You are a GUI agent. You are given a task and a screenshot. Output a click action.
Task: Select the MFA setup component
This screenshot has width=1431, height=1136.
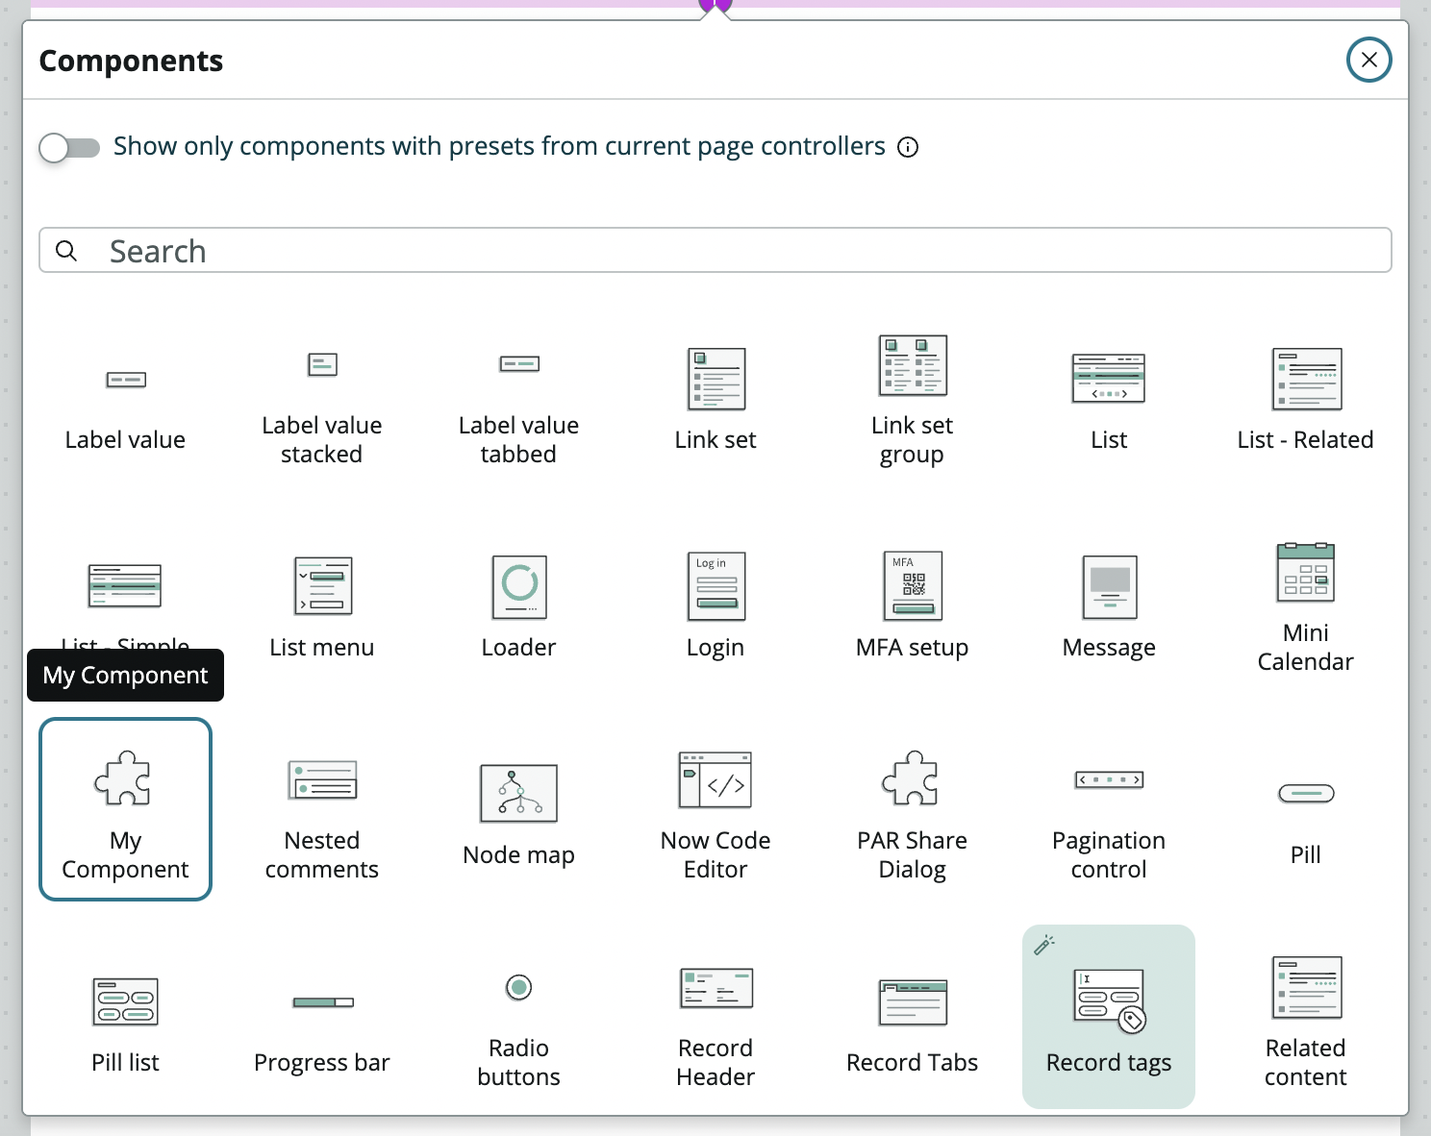click(912, 605)
